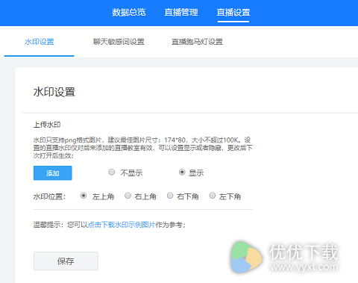Click the 水印位置 label
The width and height of the screenshot is (358, 283).
[x=49, y=196]
